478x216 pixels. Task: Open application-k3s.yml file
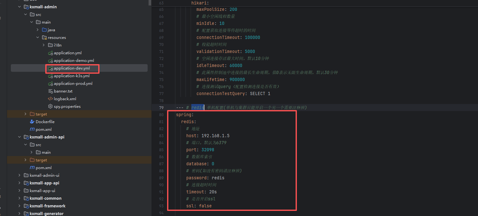point(71,76)
